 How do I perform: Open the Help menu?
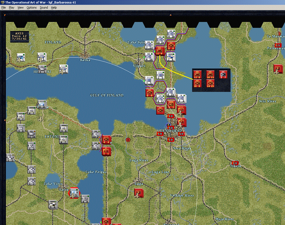tap(54, 7)
